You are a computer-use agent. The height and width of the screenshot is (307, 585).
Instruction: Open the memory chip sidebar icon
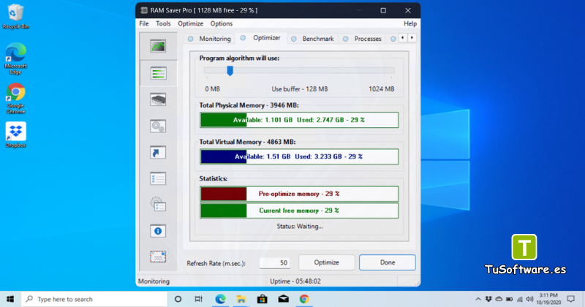click(x=158, y=99)
